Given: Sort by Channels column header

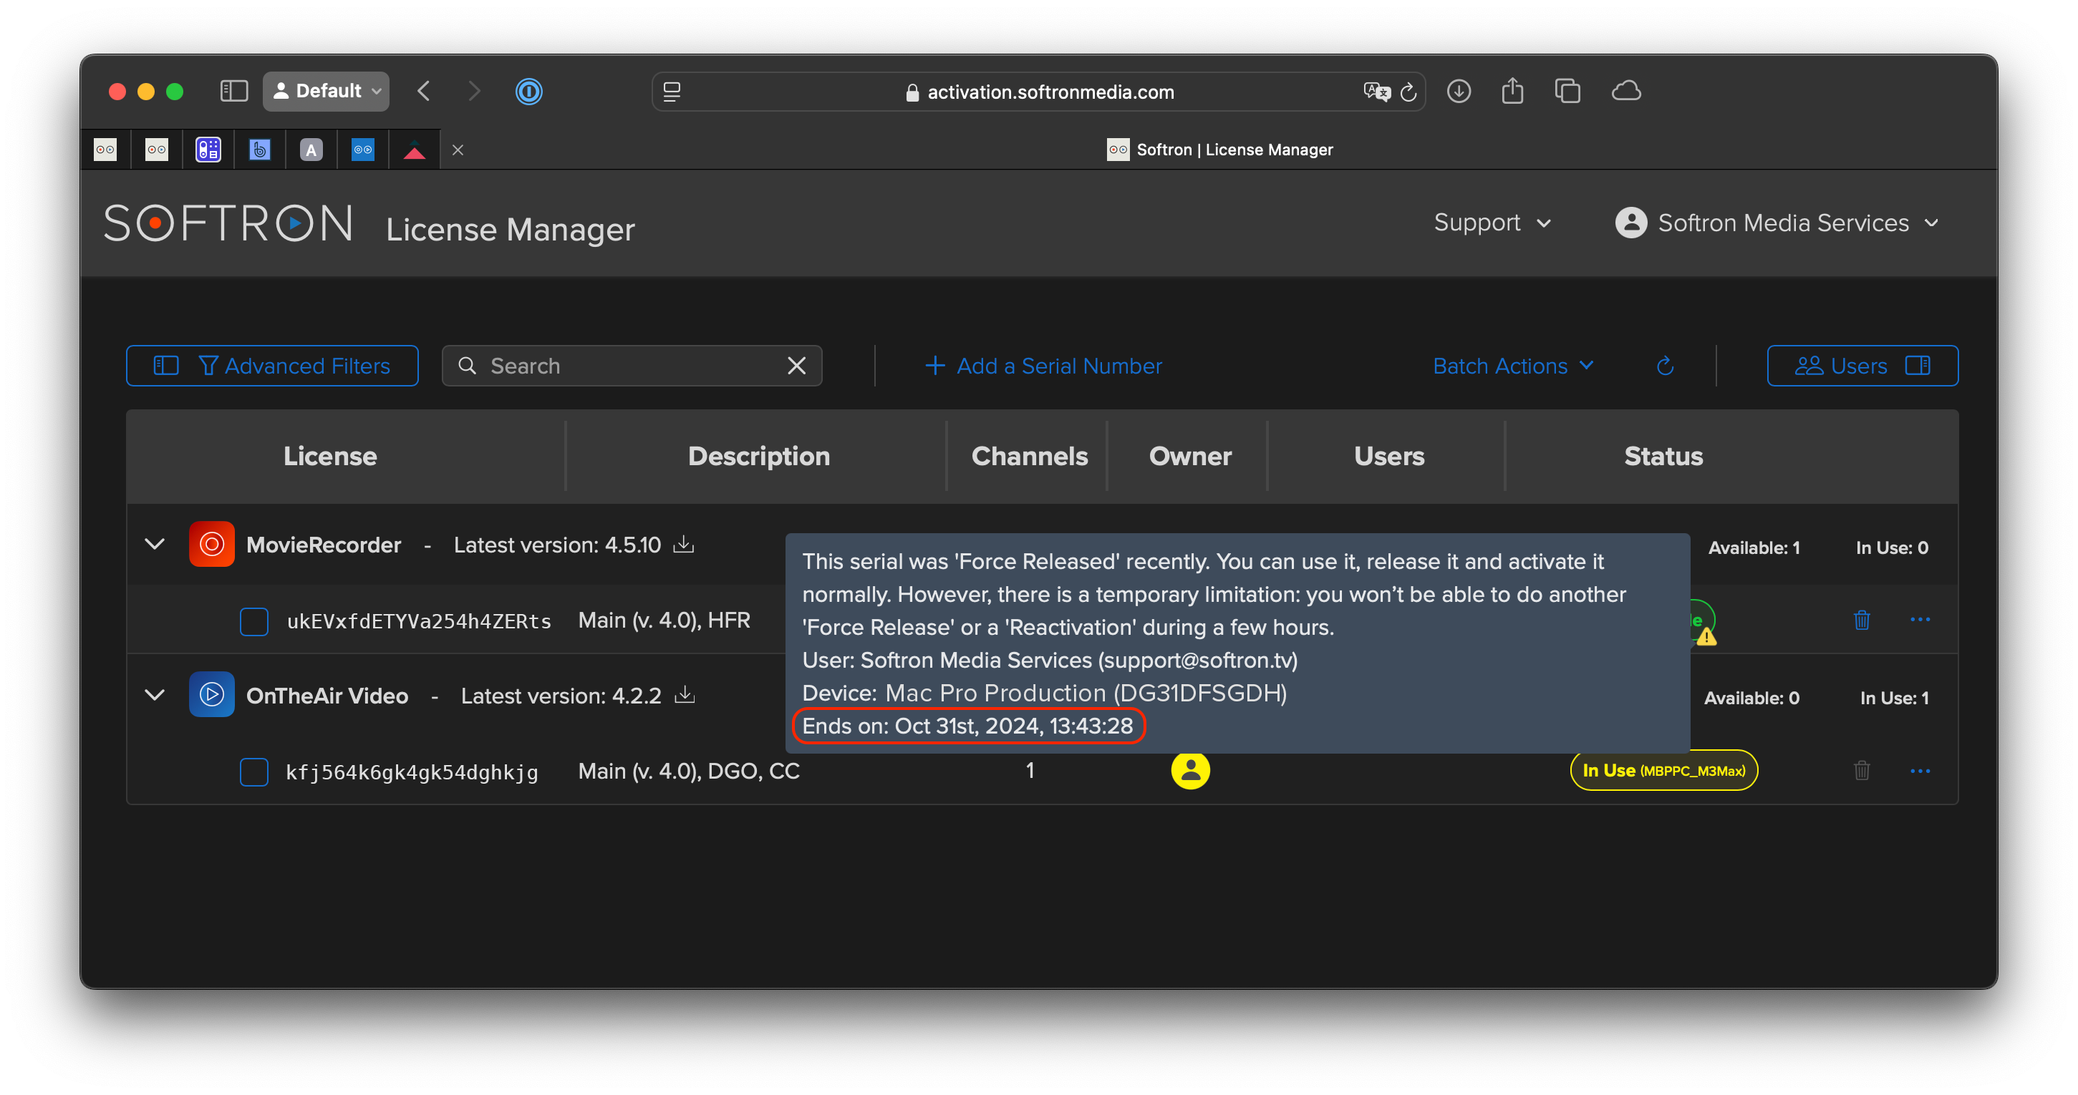Looking at the screenshot, I should coord(1029,457).
